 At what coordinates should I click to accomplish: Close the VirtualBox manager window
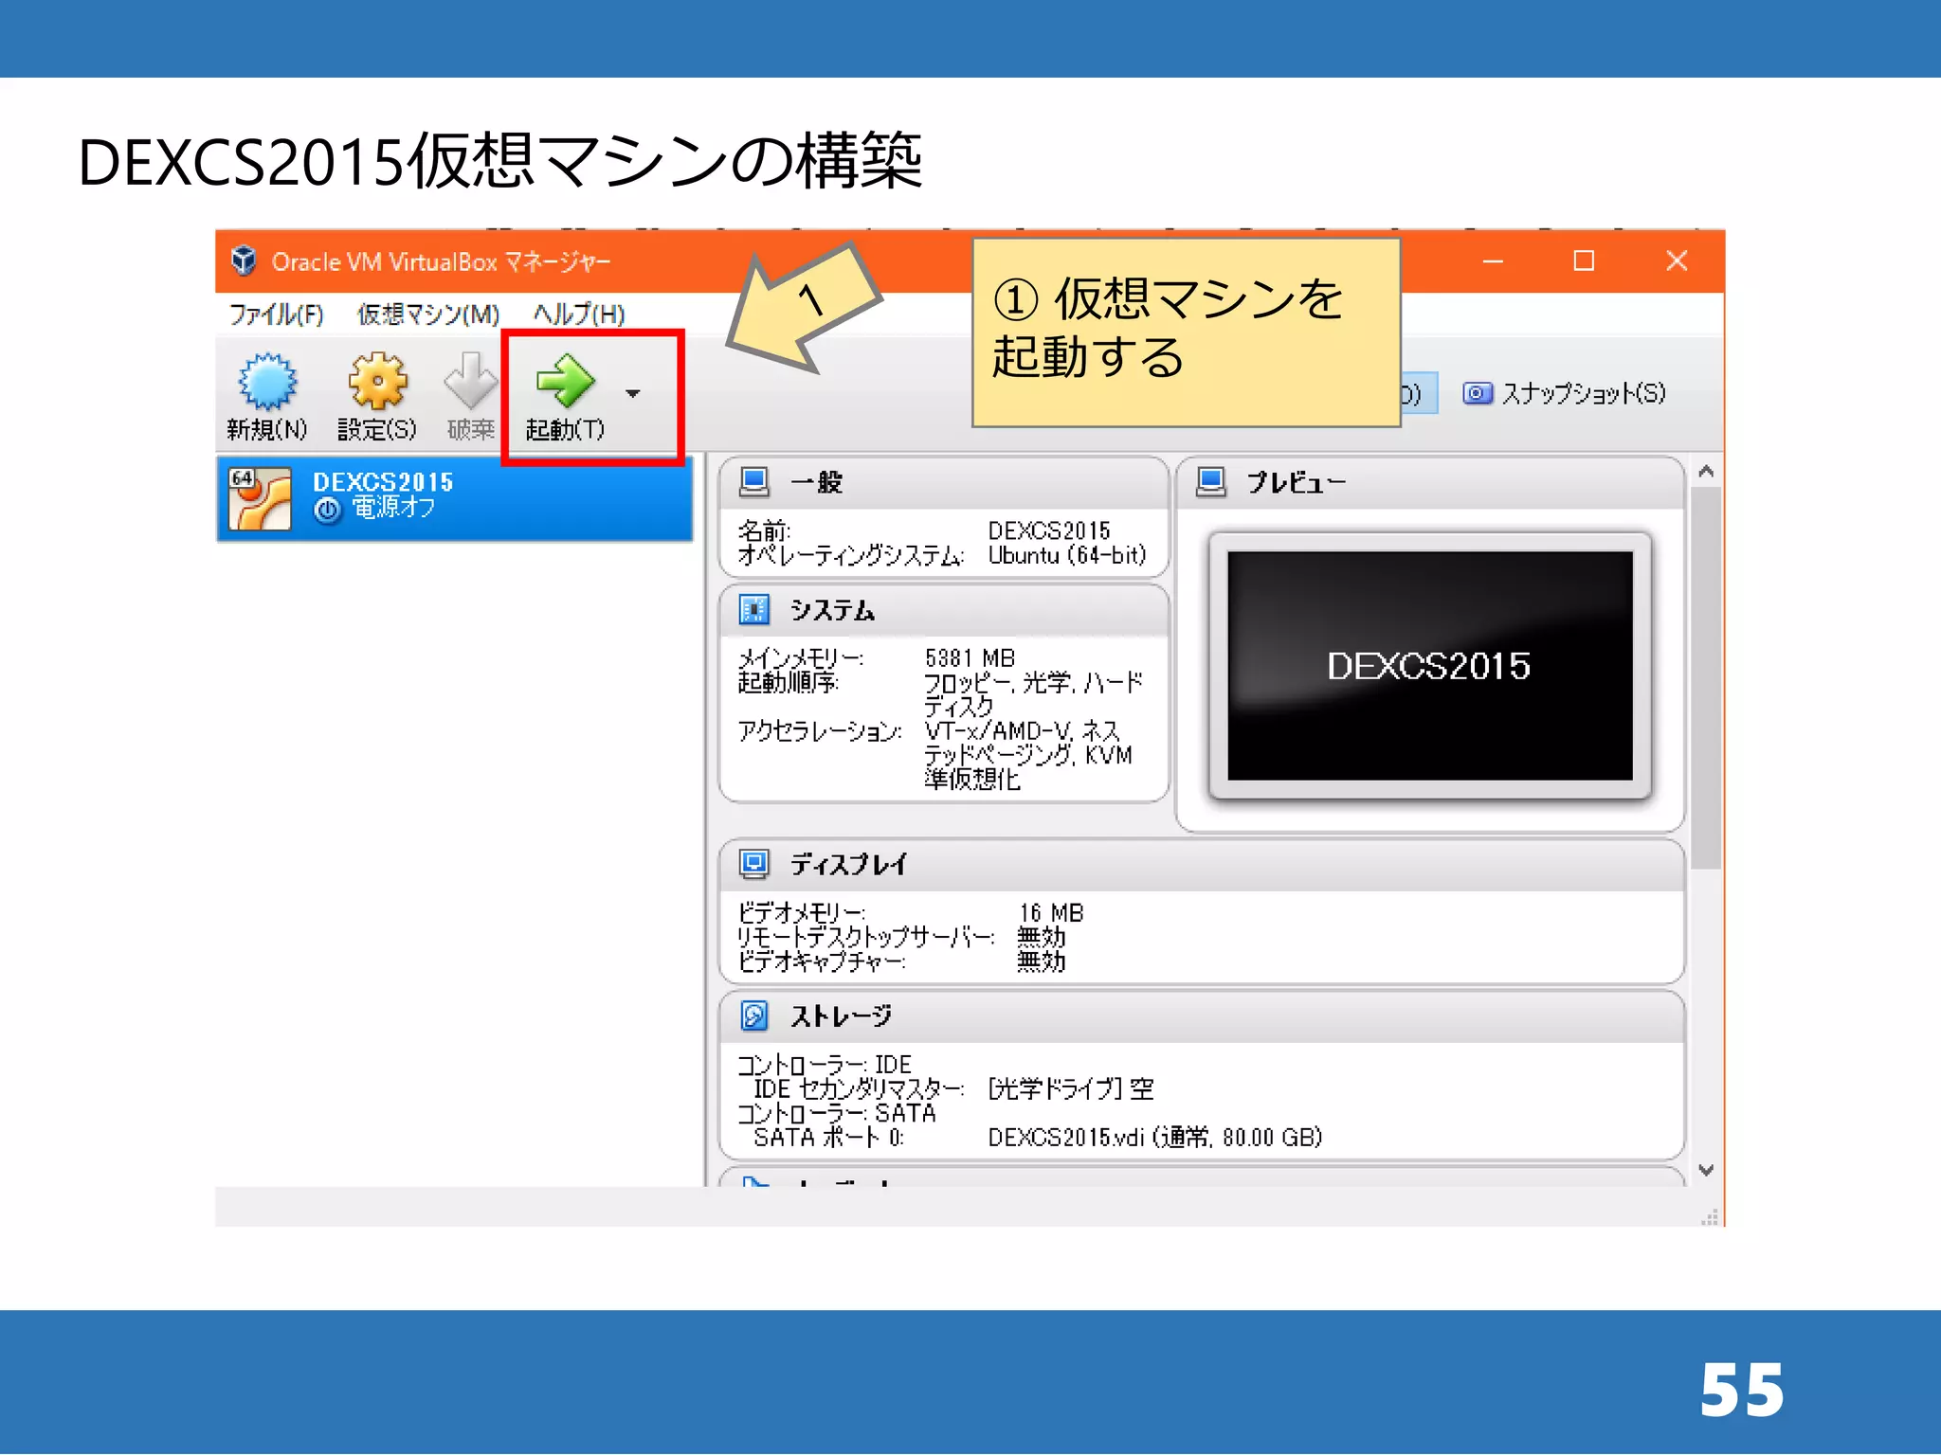tap(1677, 260)
